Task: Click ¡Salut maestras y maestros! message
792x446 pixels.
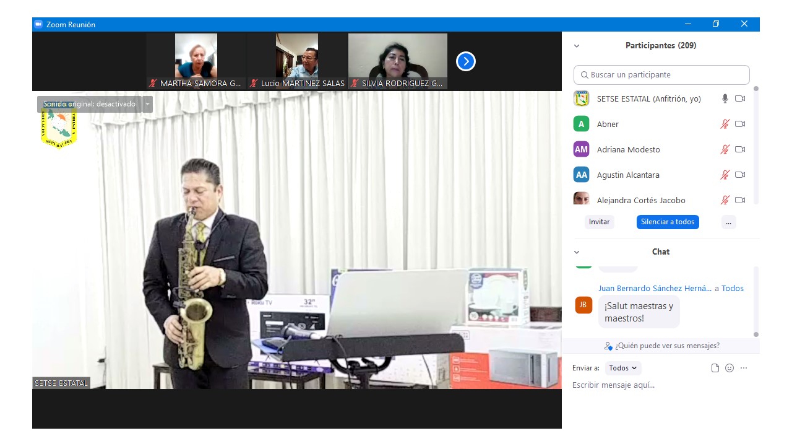Action: coord(639,312)
